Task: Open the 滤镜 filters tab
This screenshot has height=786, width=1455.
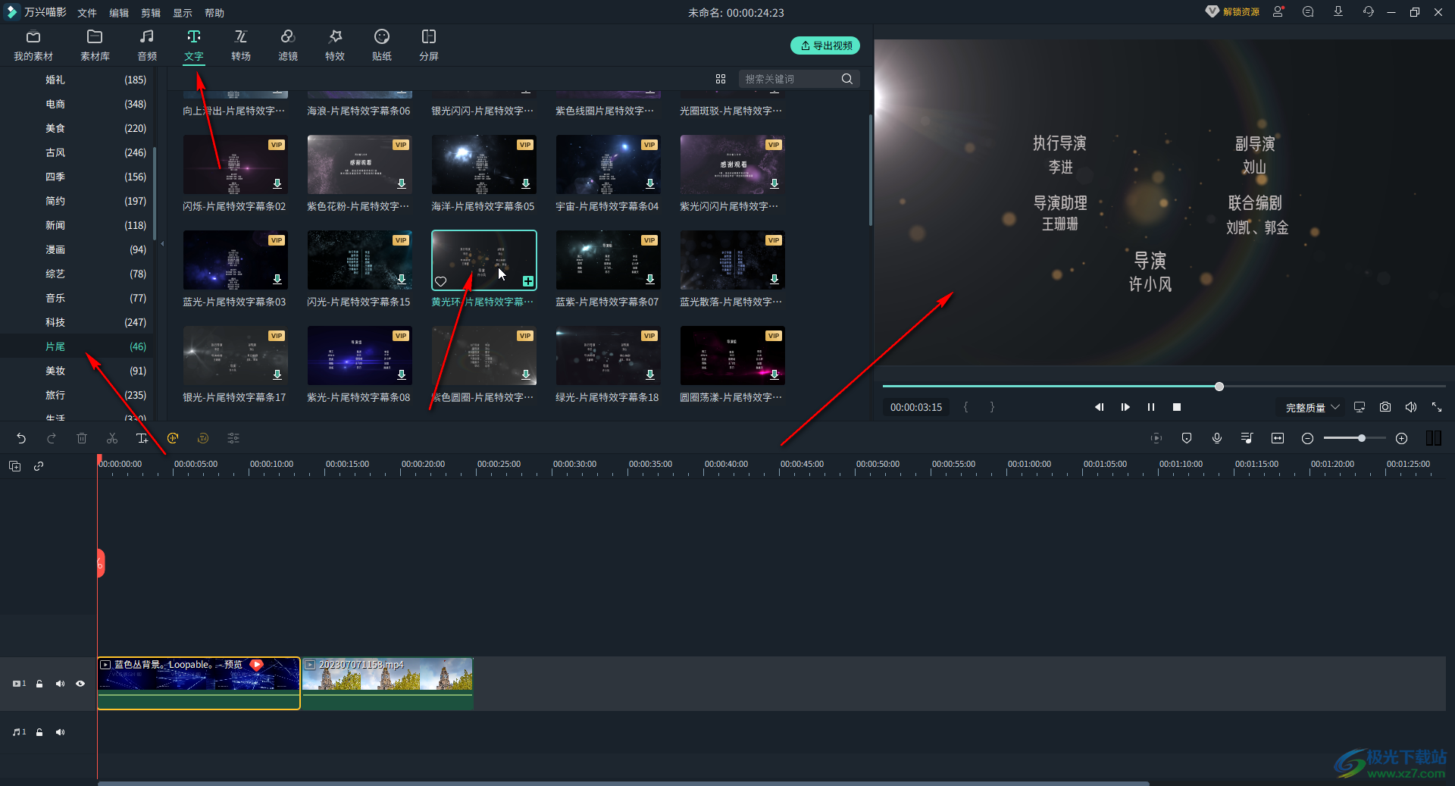Action: tap(288, 45)
